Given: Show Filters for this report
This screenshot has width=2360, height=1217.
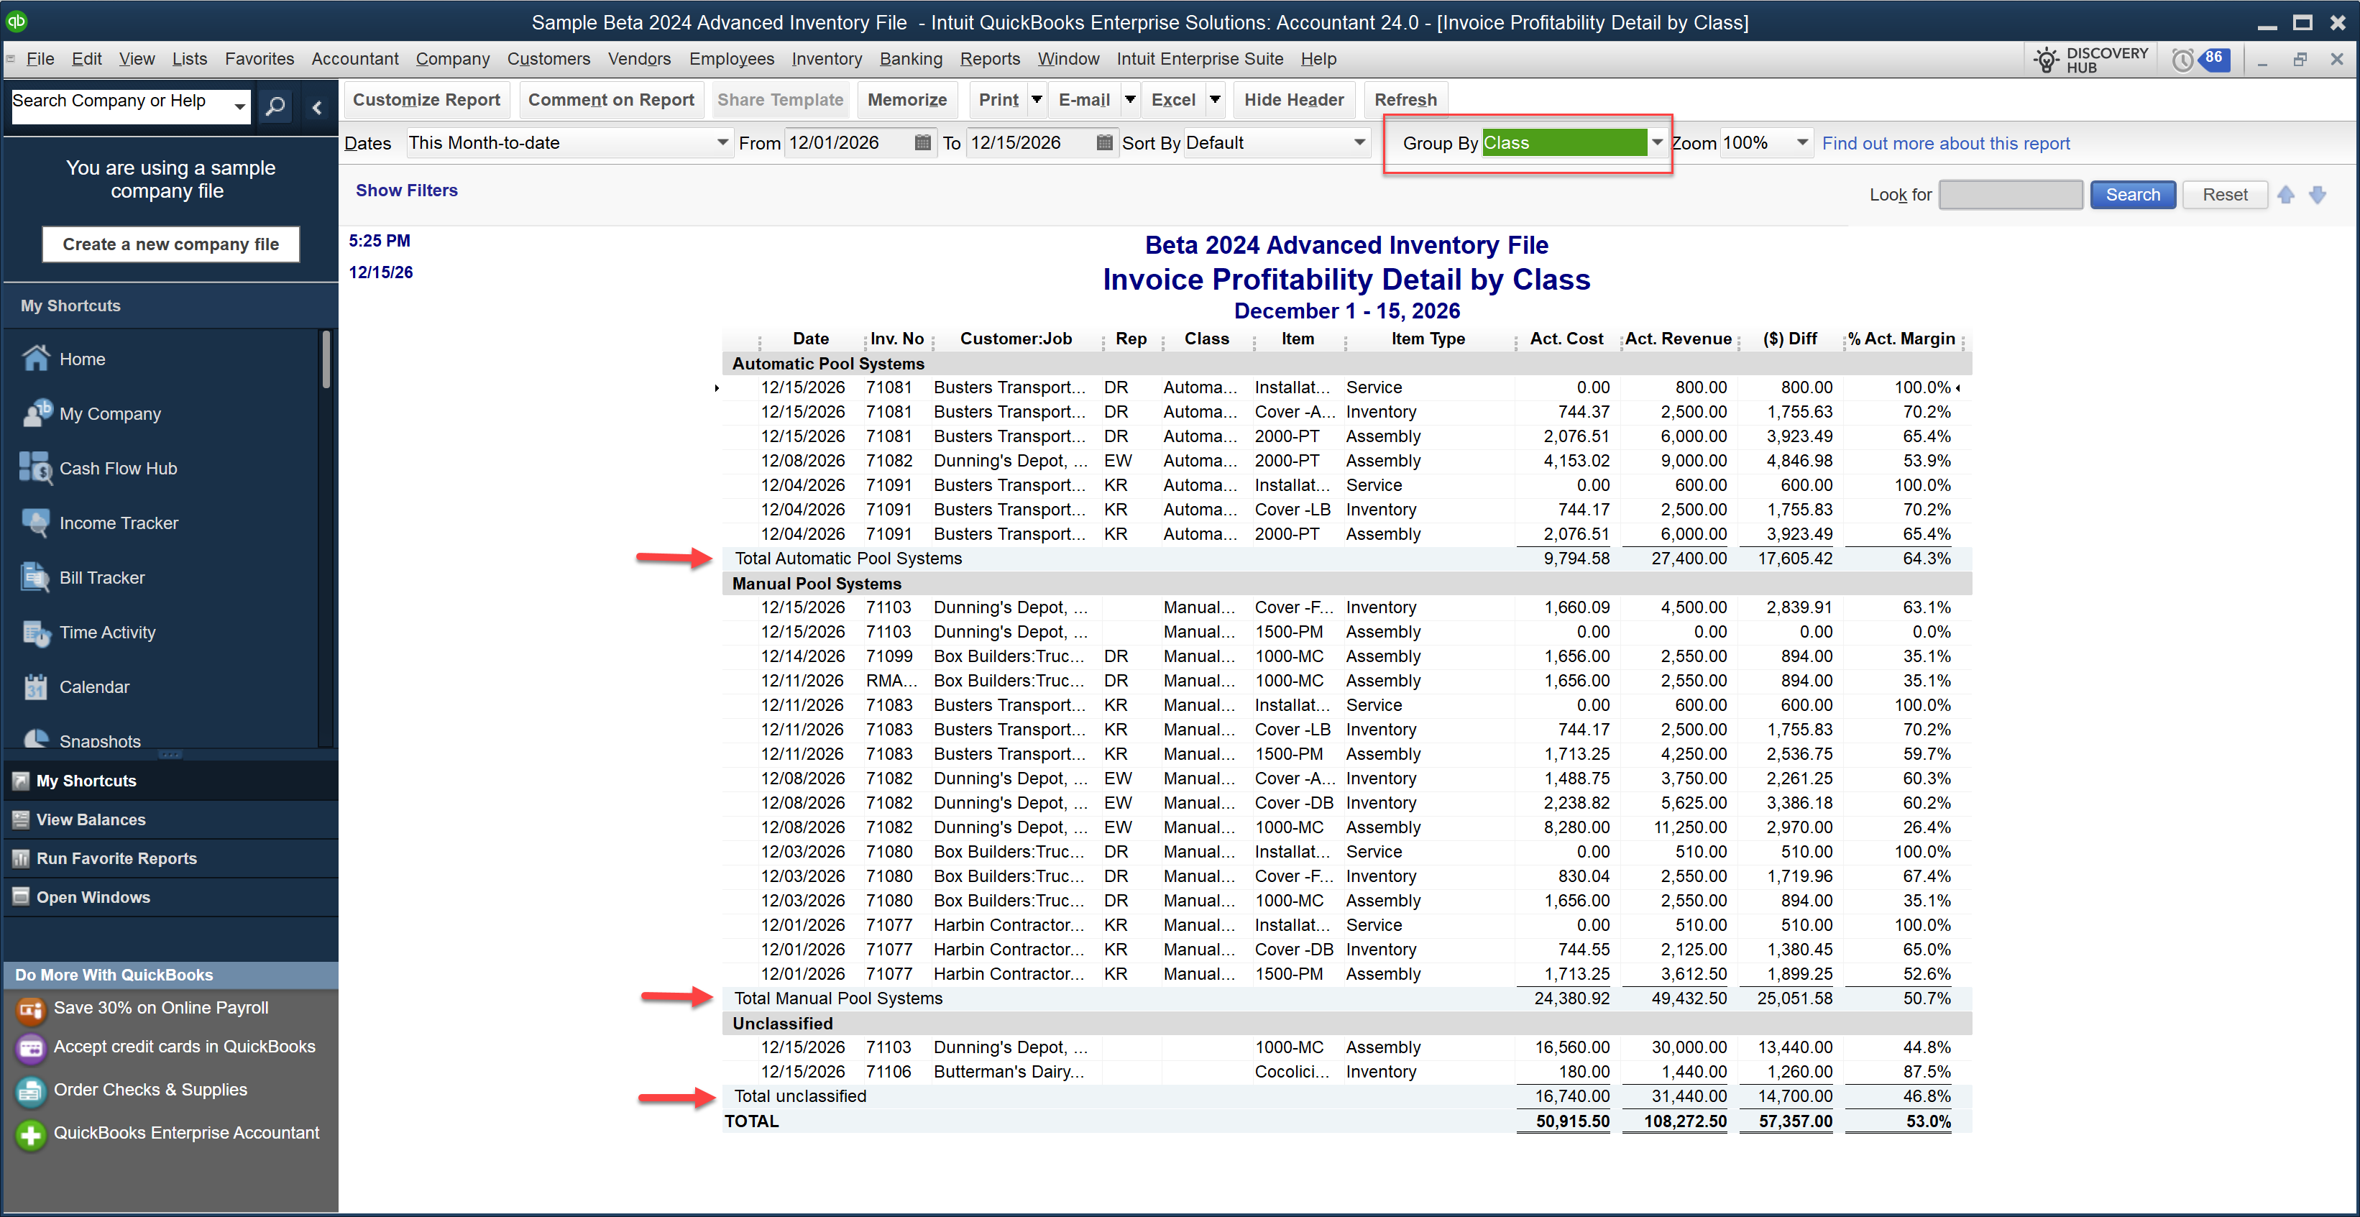Looking at the screenshot, I should [406, 190].
